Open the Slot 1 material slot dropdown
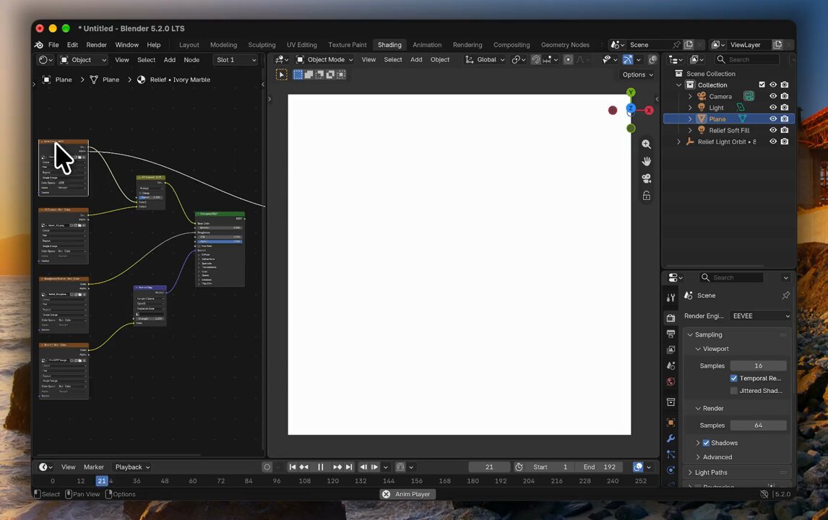828x520 pixels. tap(236, 60)
